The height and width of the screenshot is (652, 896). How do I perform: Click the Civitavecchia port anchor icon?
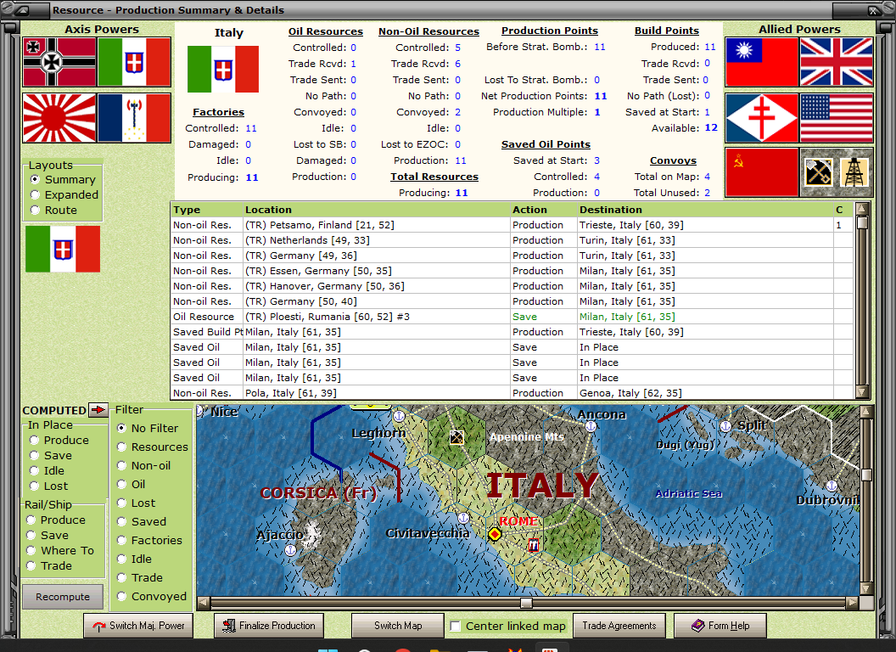(x=463, y=518)
